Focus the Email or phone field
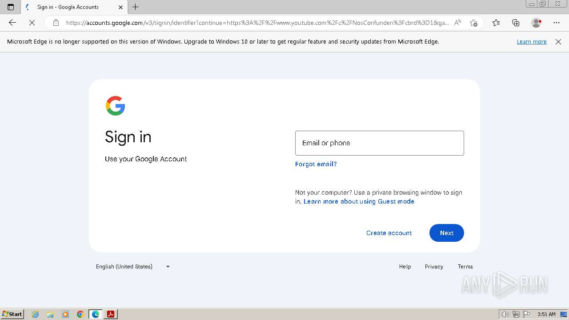 (x=380, y=143)
